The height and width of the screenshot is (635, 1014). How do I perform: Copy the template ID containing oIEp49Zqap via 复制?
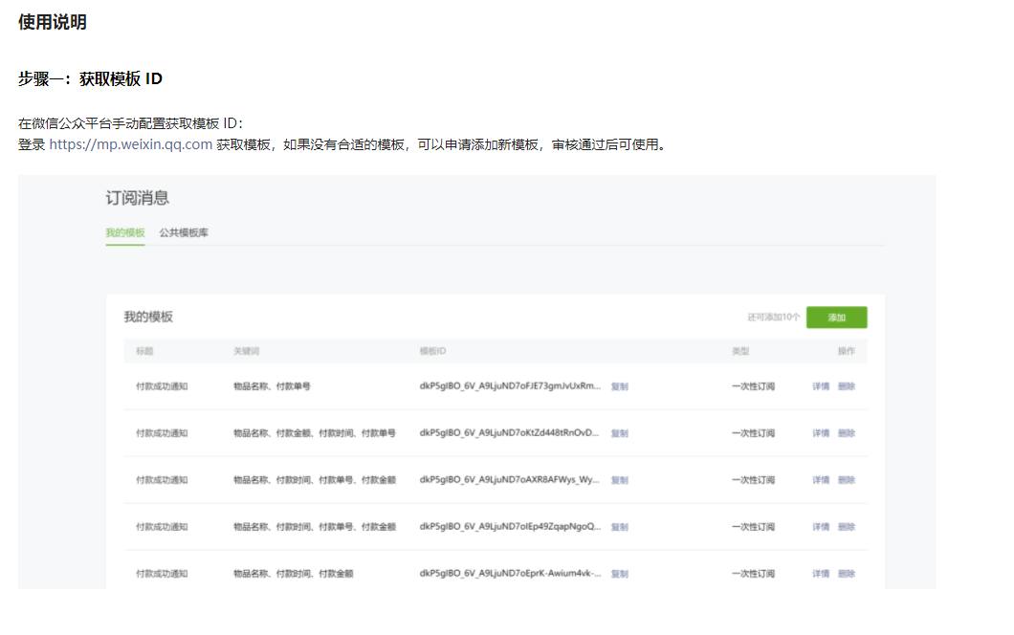[x=620, y=527]
